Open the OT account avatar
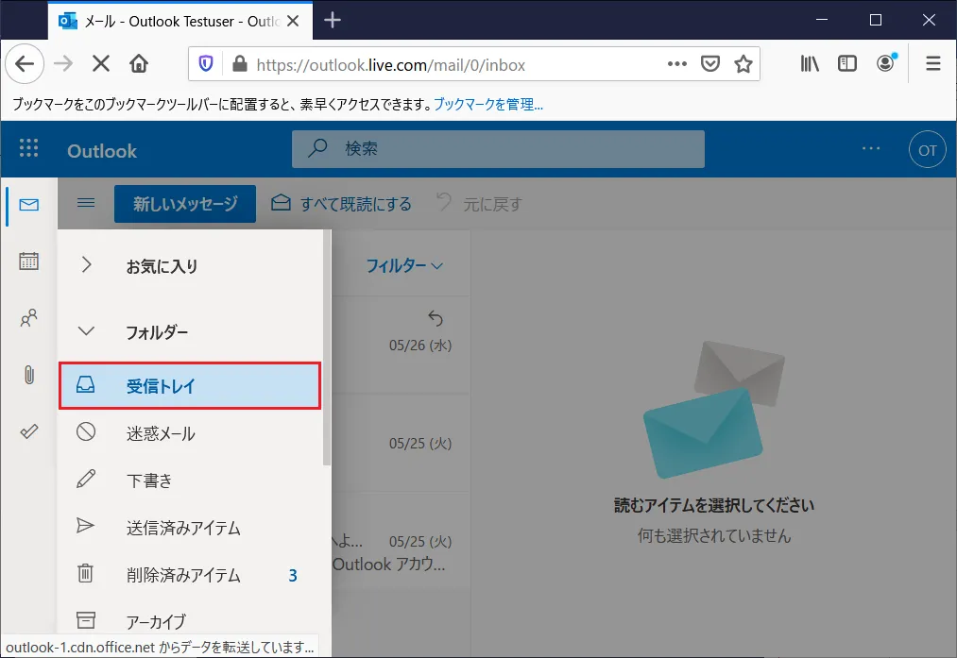The height and width of the screenshot is (658, 957). tap(927, 149)
